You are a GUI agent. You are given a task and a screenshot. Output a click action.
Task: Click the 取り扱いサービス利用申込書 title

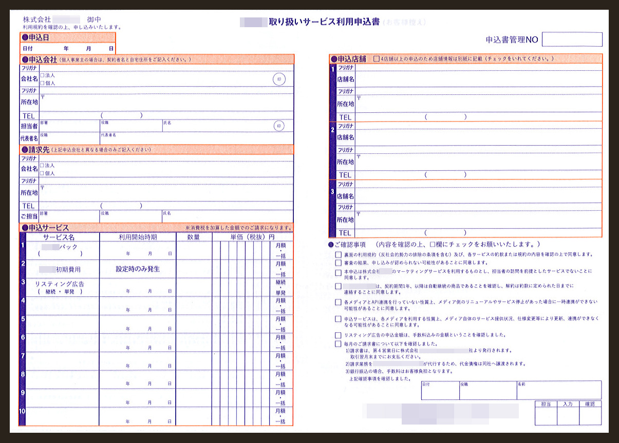[324, 22]
